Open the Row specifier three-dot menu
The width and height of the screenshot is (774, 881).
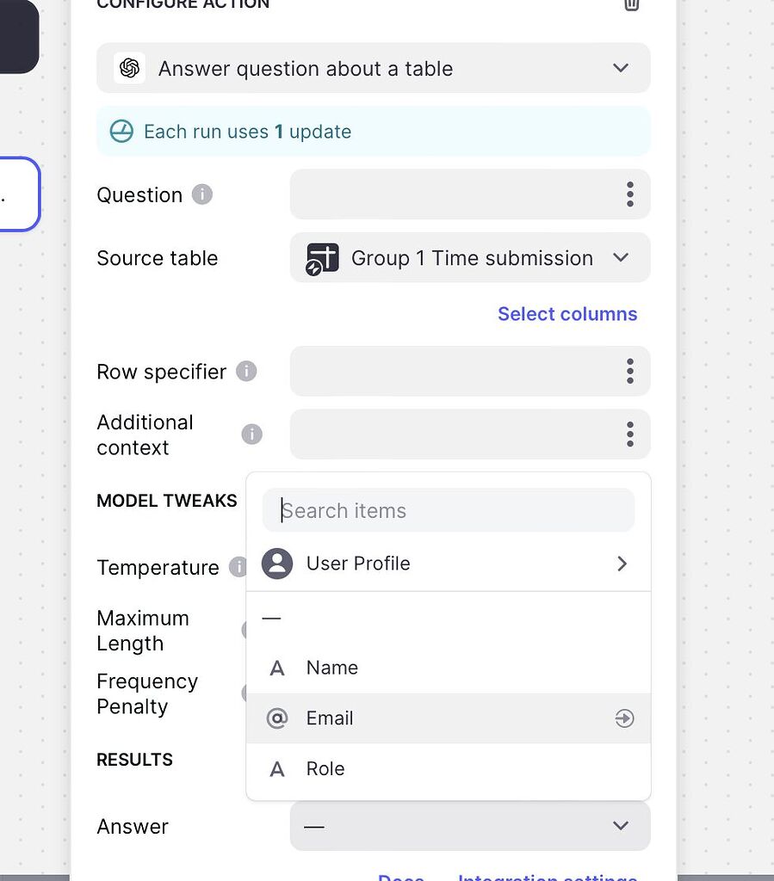coord(630,371)
